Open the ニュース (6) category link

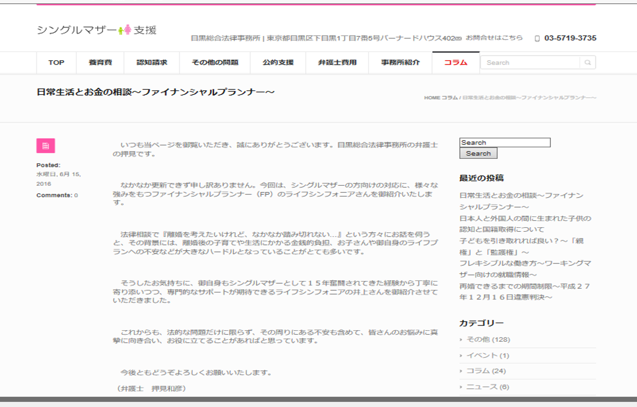pos(488,387)
